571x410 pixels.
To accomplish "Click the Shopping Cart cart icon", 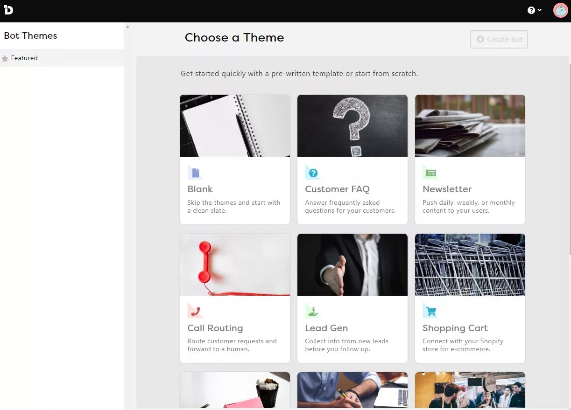I will pos(431,311).
